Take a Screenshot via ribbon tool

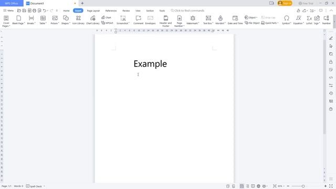[123, 20]
